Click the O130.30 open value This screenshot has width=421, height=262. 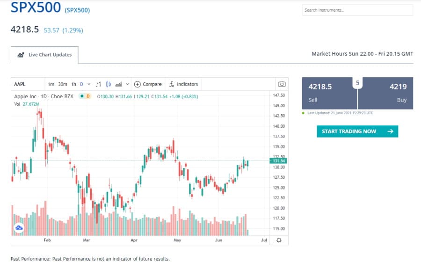(x=105, y=96)
